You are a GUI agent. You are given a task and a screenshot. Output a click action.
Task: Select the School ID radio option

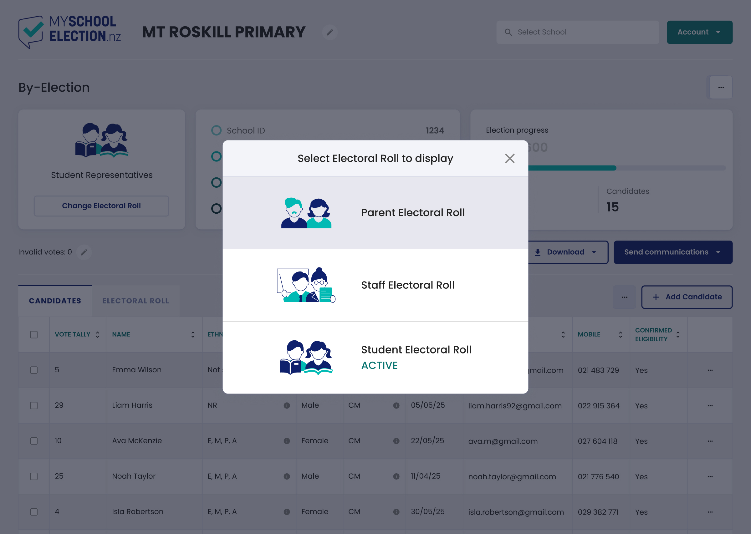tap(216, 130)
